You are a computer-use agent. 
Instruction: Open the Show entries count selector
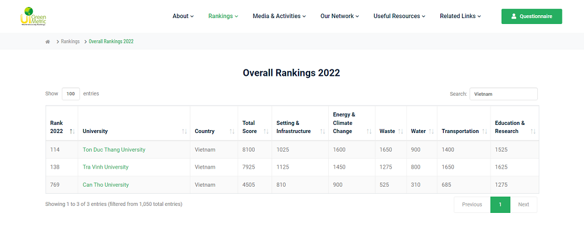pos(71,94)
